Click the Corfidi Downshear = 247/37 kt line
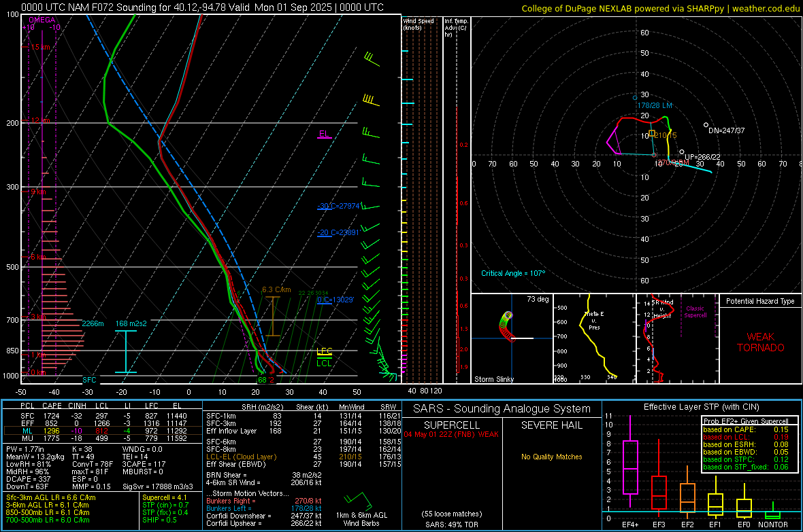Image resolution: width=803 pixels, height=532 pixels. click(264, 516)
